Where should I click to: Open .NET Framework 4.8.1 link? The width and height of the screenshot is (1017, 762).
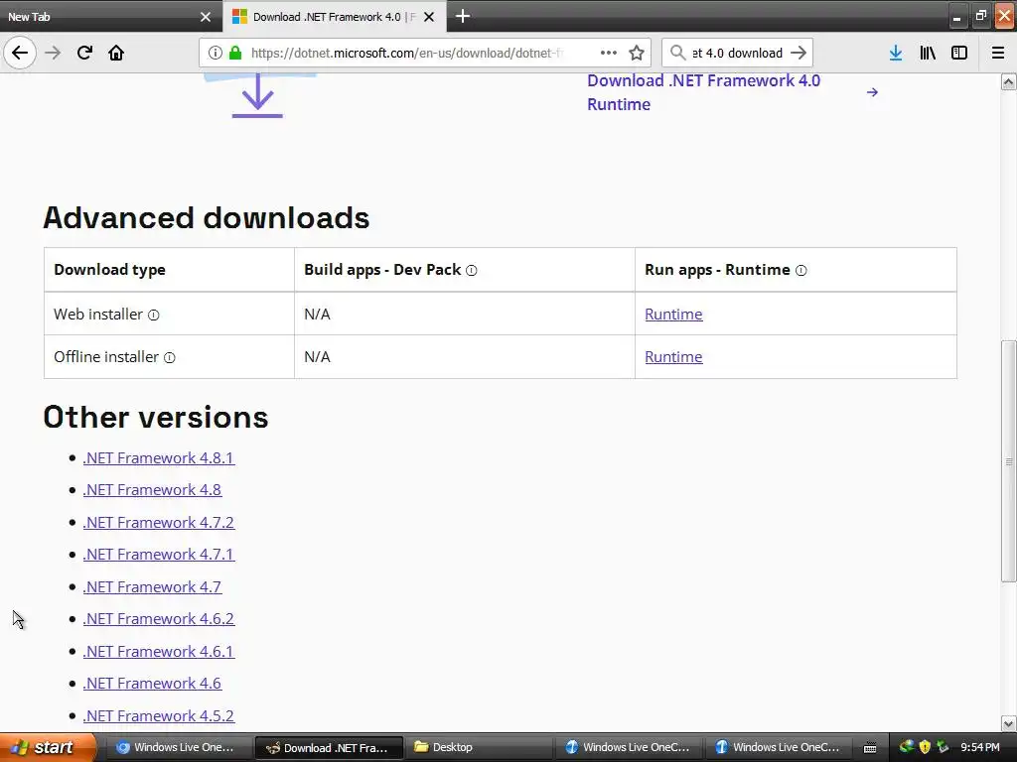(x=159, y=458)
